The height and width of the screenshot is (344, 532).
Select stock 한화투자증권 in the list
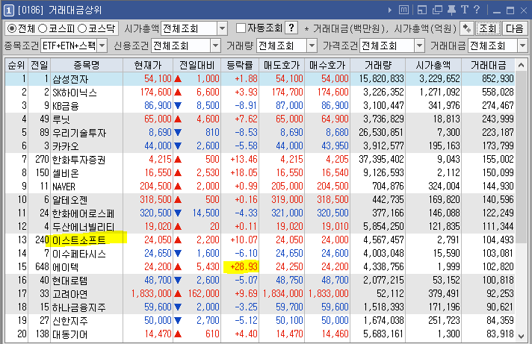(x=78, y=160)
